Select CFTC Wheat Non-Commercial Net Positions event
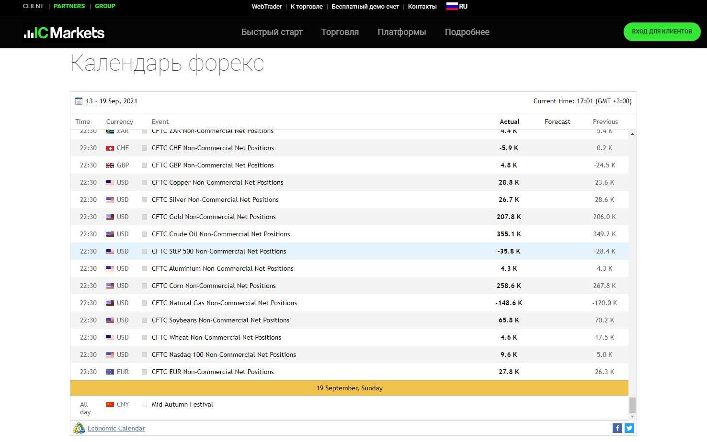This screenshot has height=442, width=707. pyautogui.click(x=217, y=337)
